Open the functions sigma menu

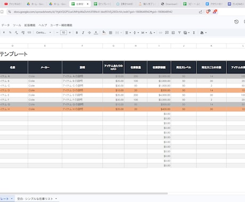tap(194, 32)
